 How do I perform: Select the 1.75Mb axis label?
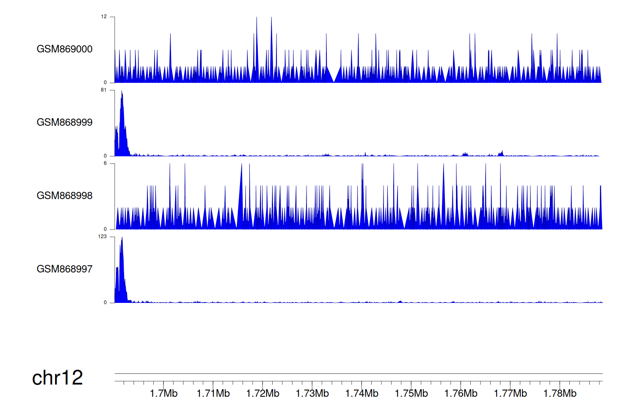[x=411, y=393]
